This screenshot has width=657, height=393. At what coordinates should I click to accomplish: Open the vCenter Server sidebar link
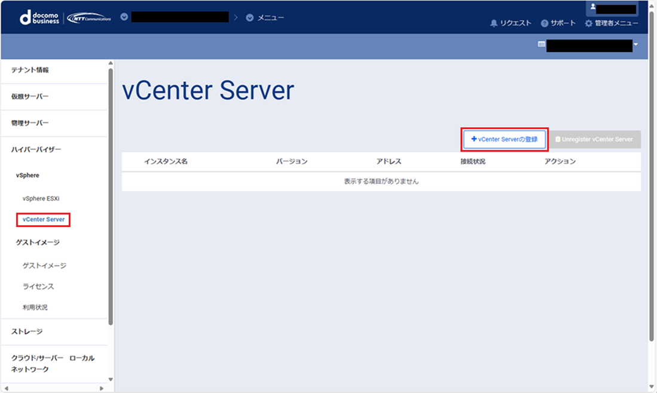[x=44, y=220]
